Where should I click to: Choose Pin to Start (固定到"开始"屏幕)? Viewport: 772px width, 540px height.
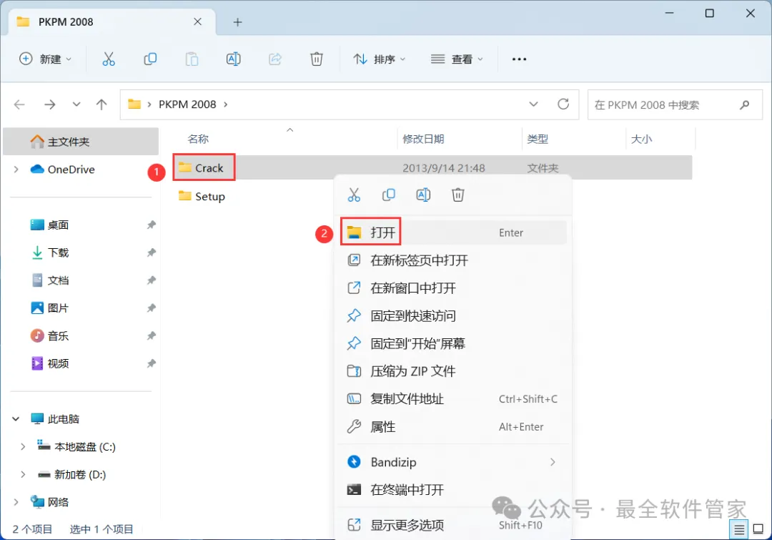pyautogui.click(x=453, y=343)
